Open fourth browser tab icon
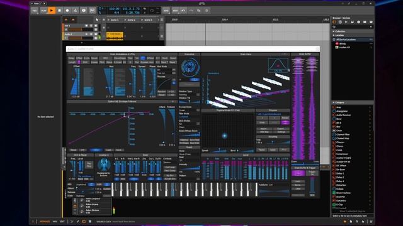This screenshot has height=226, width=403. click(x=353, y=22)
